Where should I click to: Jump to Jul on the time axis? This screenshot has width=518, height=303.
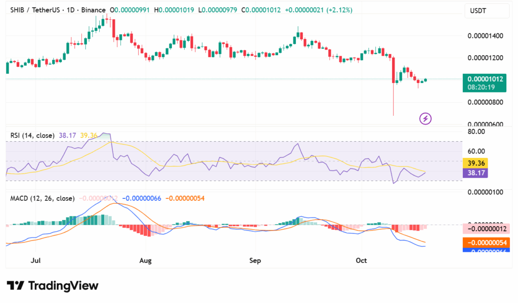click(x=35, y=261)
